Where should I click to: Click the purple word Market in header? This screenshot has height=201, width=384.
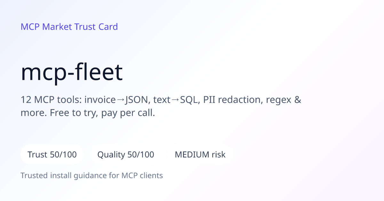point(57,27)
